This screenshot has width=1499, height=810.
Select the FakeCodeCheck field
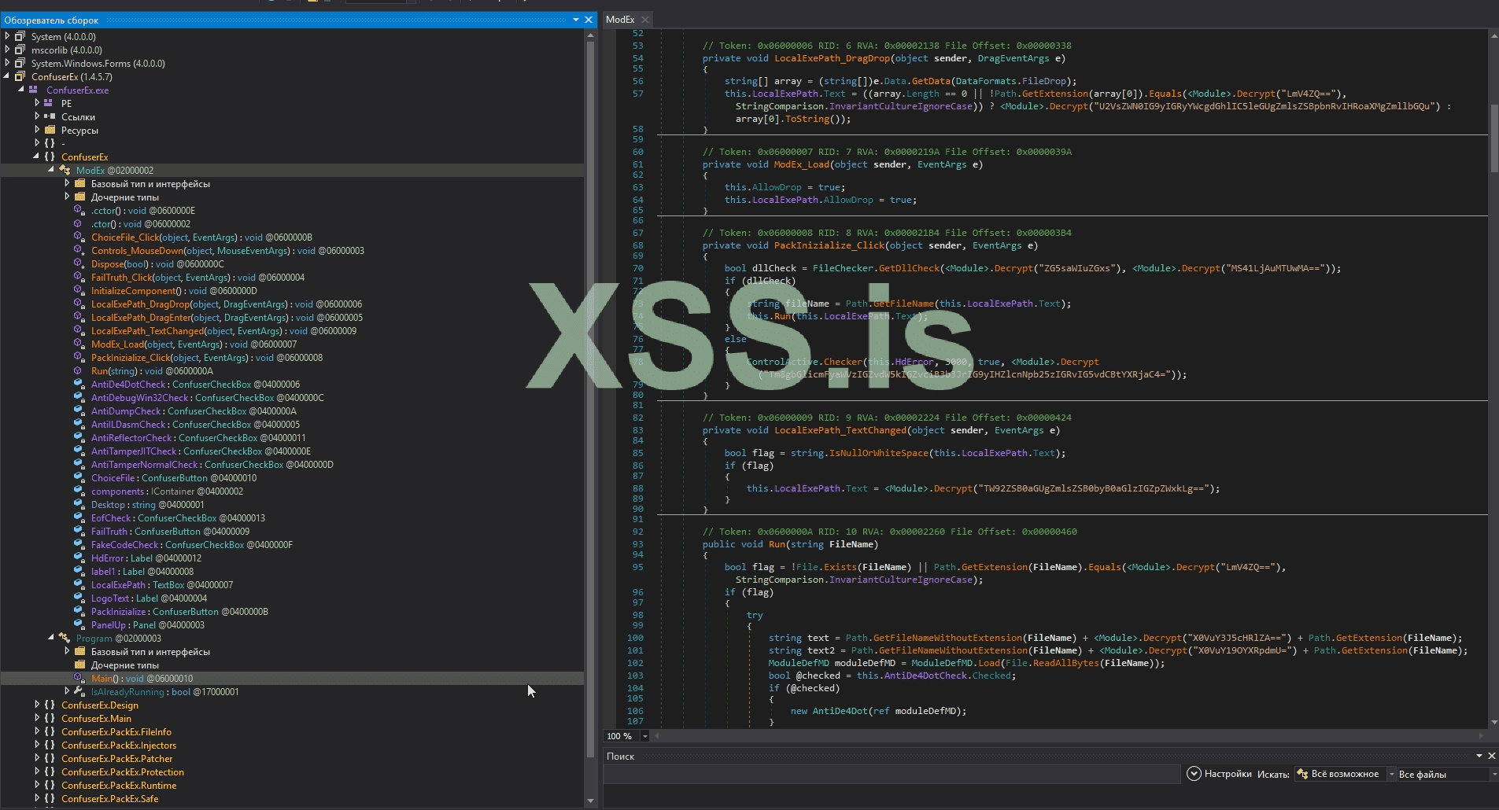pyautogui.click(x=192, y=544)
